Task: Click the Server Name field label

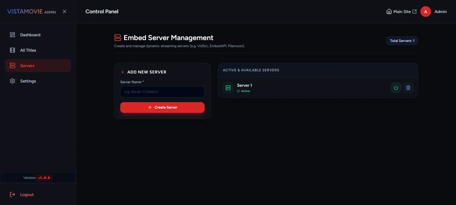Action: point(132,82)
